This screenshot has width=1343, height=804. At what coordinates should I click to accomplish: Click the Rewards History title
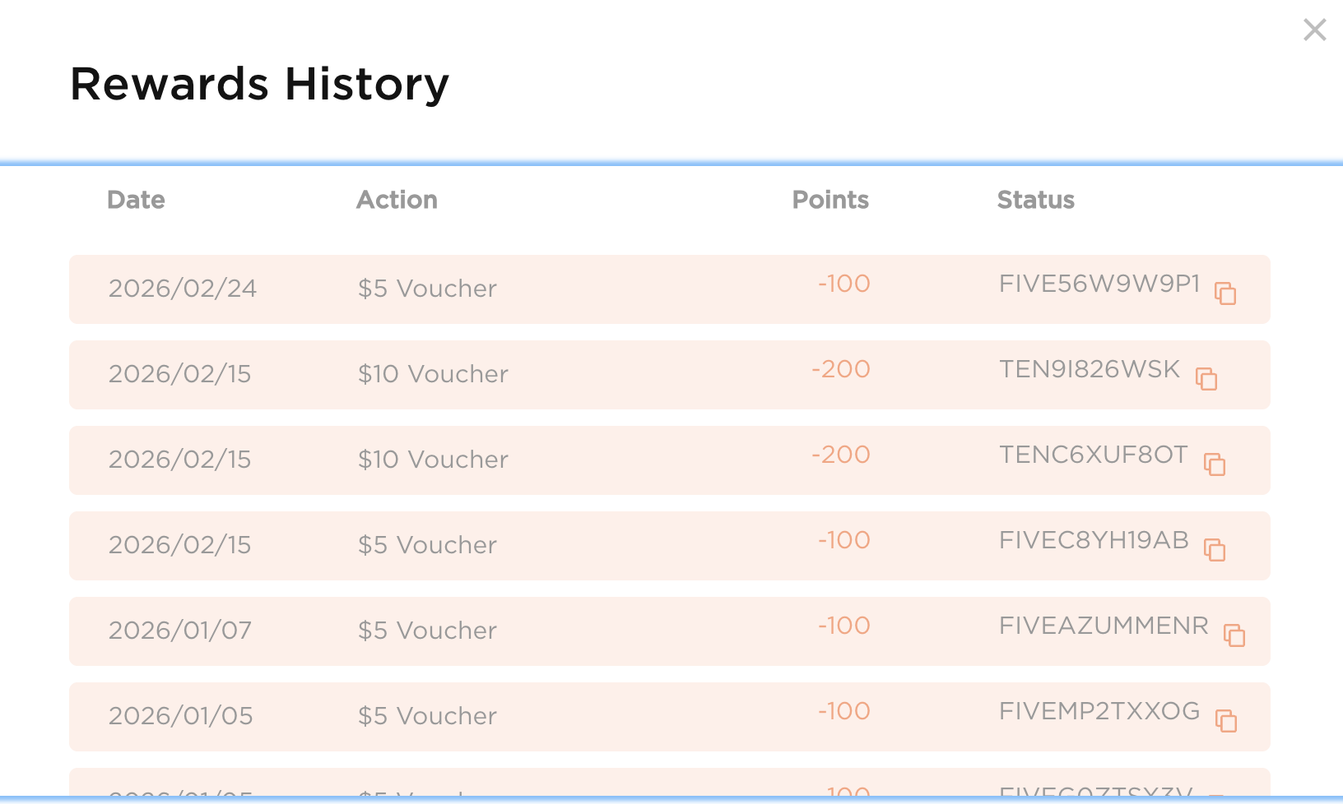tap(259, 84)
